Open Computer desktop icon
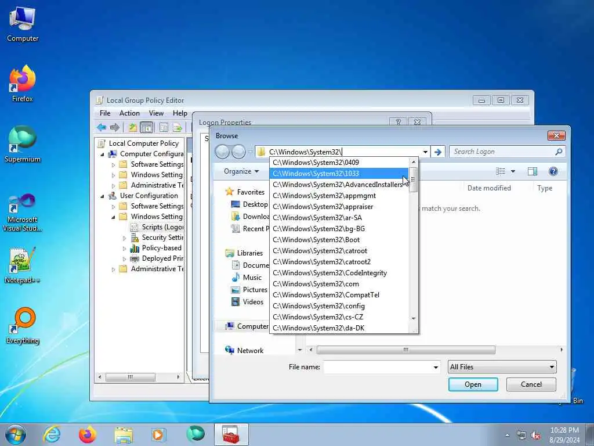The width and height of the screenshot is (594, 446). click(x=23, y=24)
